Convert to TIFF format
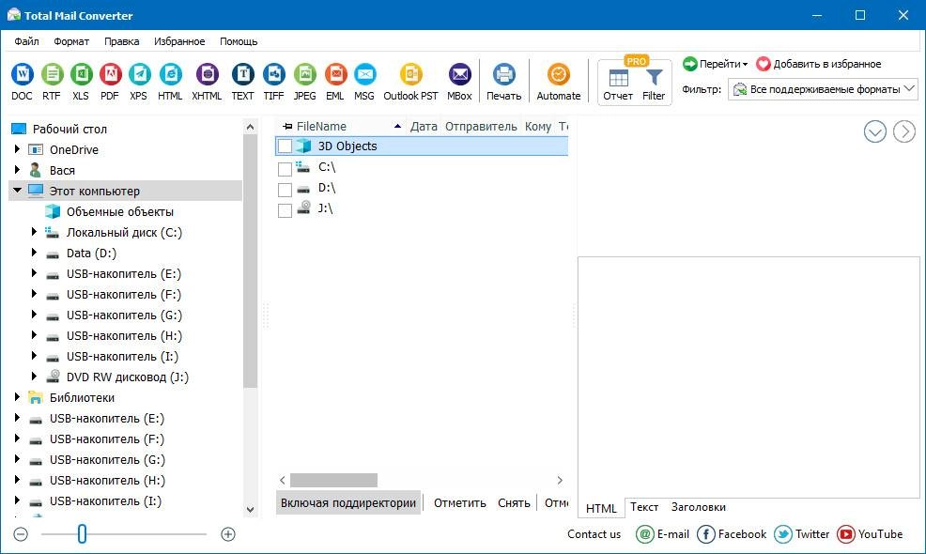926x554 pixels. point(273,82)
